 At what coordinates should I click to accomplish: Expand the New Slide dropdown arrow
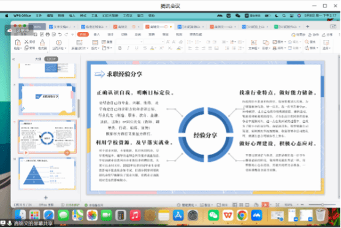(88, 48)
